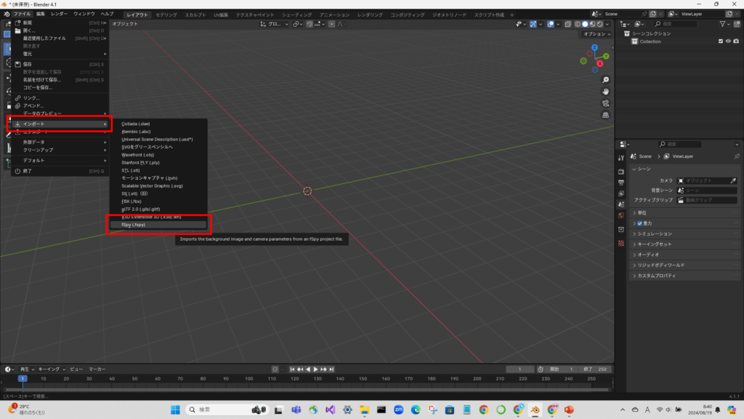Click the eyedropper next to カメラ field
This screenshot has height=419, width=744.
coord(733,180)
